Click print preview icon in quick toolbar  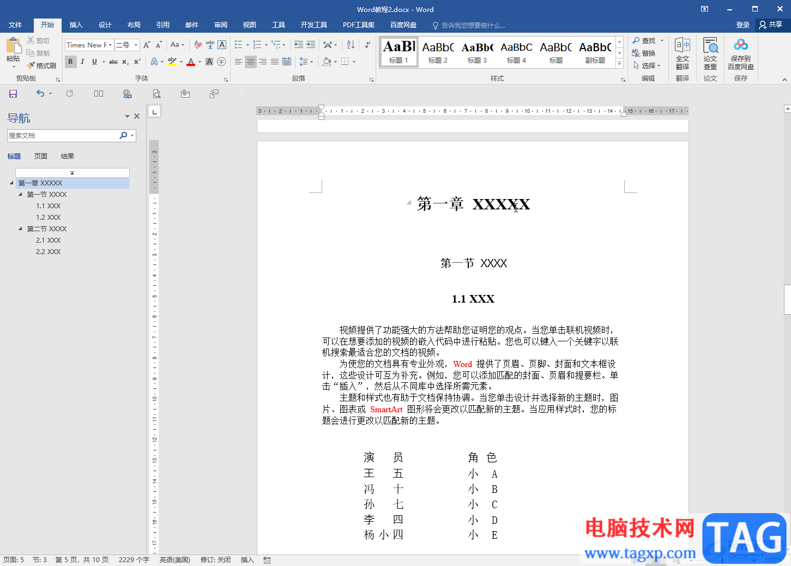[156, 94]
